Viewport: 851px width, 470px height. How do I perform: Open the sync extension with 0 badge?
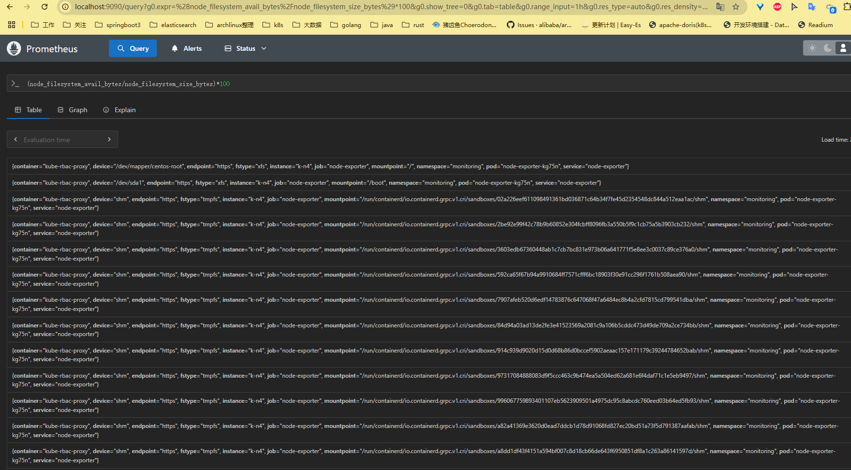(x=830, y=8)
